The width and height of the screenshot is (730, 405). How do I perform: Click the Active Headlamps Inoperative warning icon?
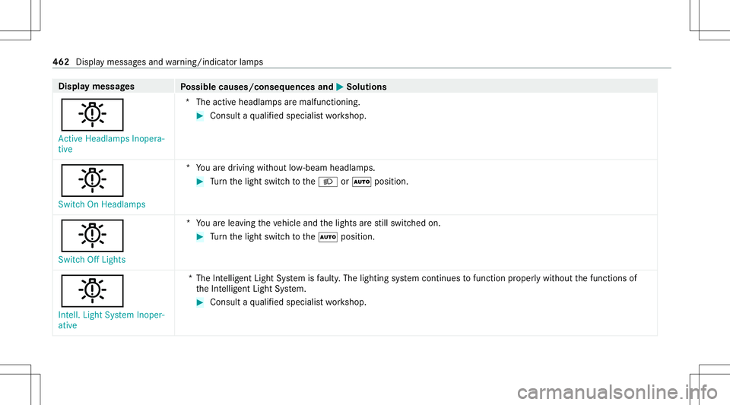[x=92, y=115]
